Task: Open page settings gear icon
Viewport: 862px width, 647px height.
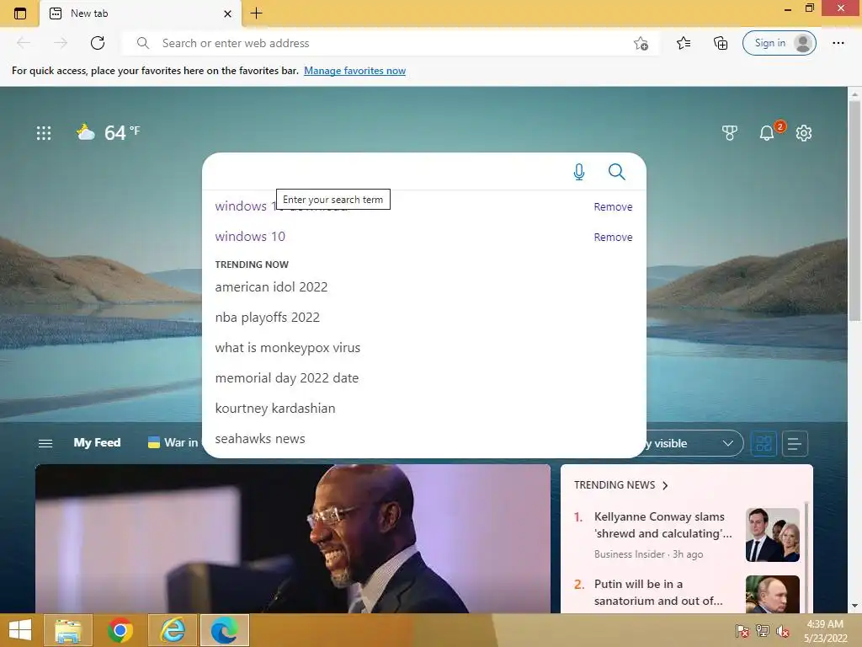Action: 804,132
